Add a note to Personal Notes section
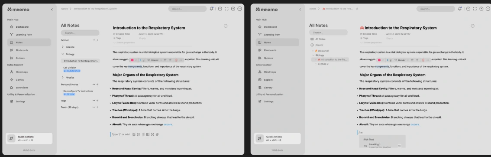Image resolution: width=491 pixels, height=157 pixels. coord(97,84)
